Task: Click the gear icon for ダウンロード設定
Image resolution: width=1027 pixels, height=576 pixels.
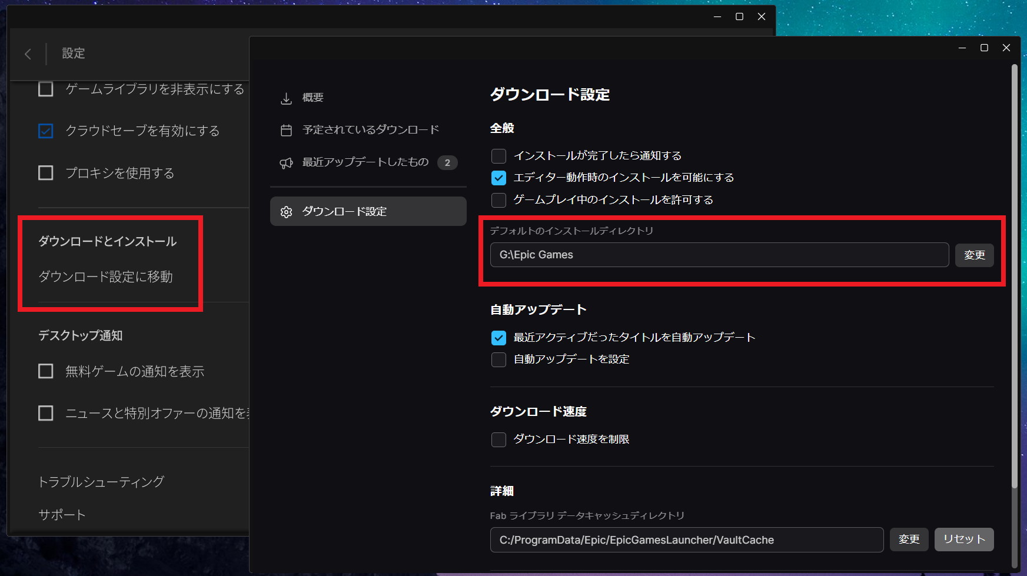Action: [x=286, y=212]
